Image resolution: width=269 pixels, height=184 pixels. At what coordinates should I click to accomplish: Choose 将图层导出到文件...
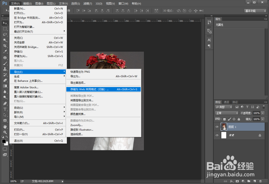click(104, 100)
